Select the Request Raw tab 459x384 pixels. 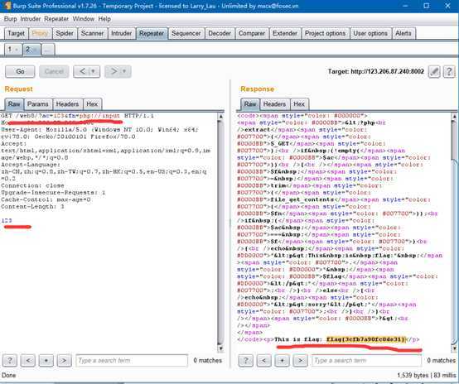(14, 103)
